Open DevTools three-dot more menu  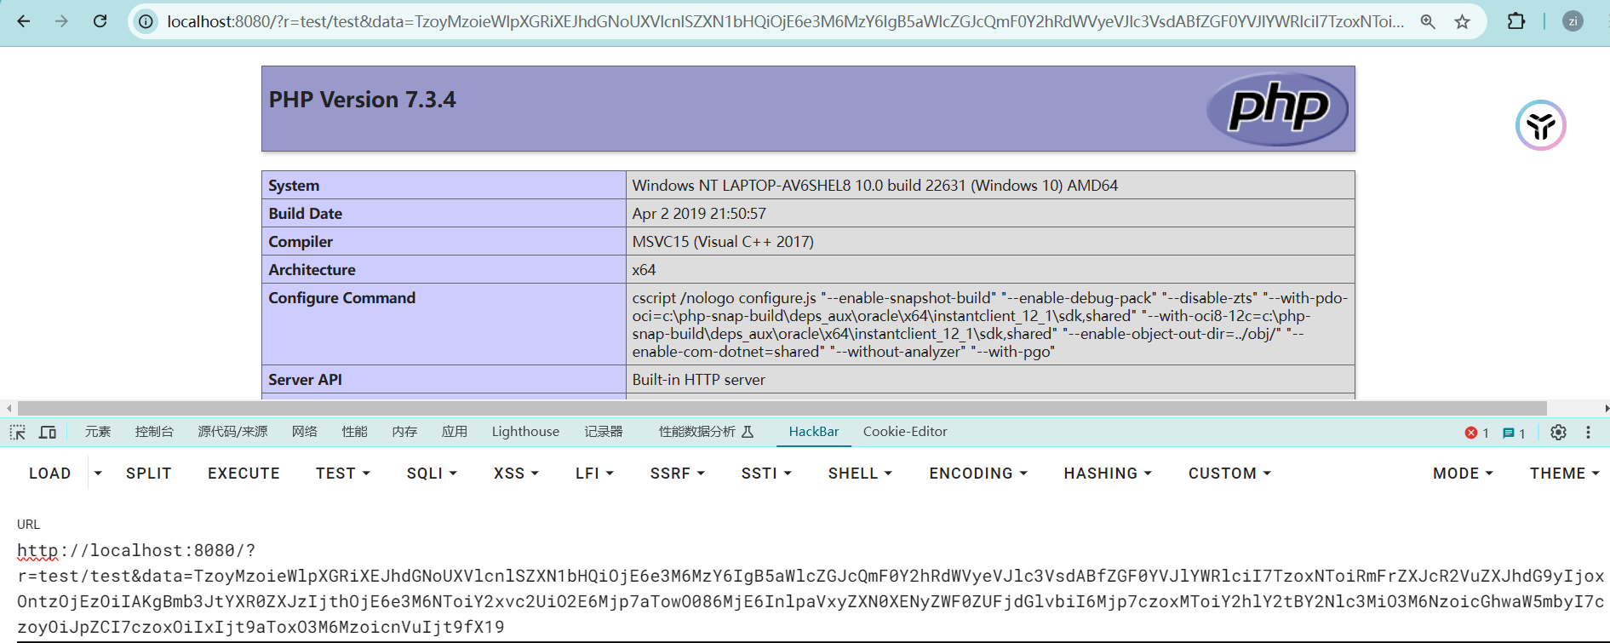tap(1588, 433)
